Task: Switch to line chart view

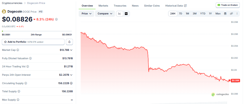Action: tap(120, 14)
